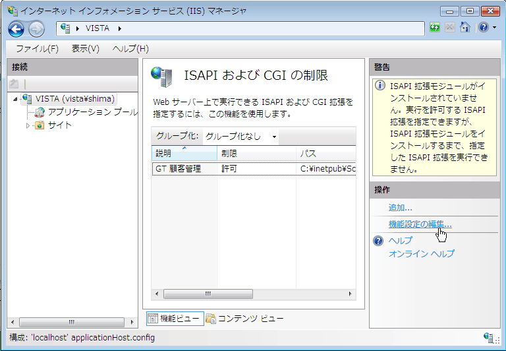The height and width of the screenshot is (351, 506).
Task: Select the VISTA server node in tree
Action: point(75,99)
